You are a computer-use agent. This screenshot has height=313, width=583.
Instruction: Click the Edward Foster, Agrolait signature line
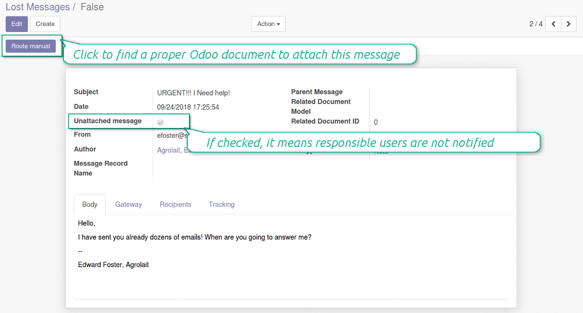(x=114, y=265)
